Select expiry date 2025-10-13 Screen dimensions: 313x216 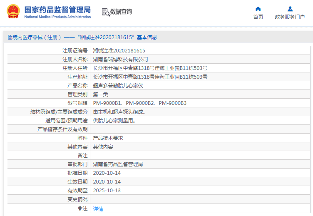pyautogui.click(x=107, y=191)
